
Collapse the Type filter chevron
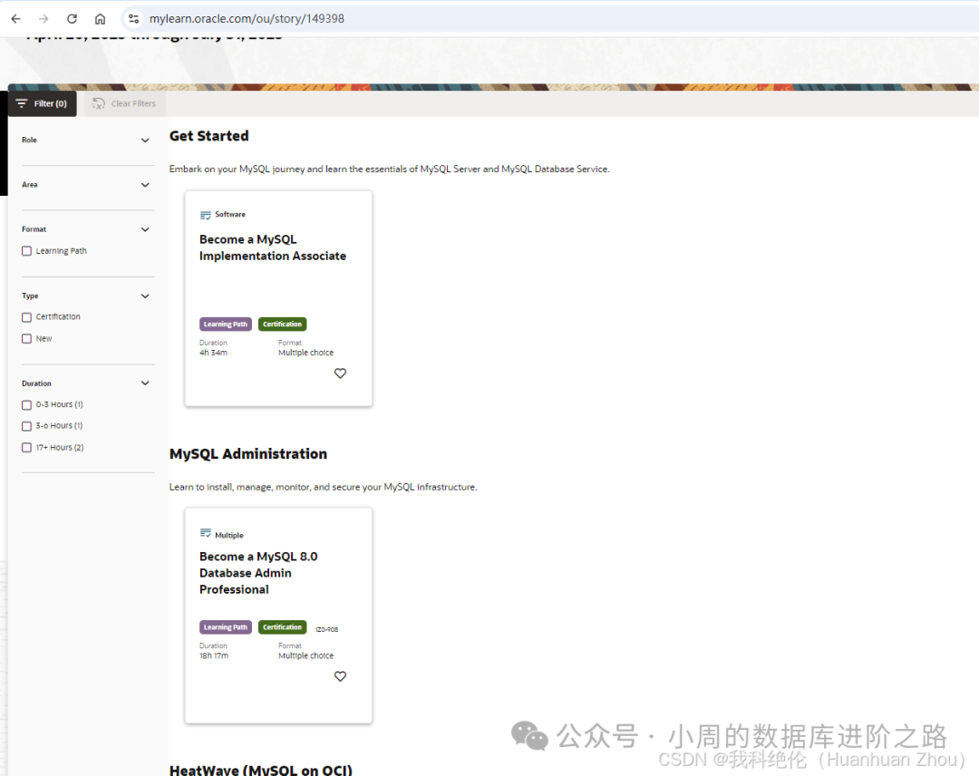(145, 296)
